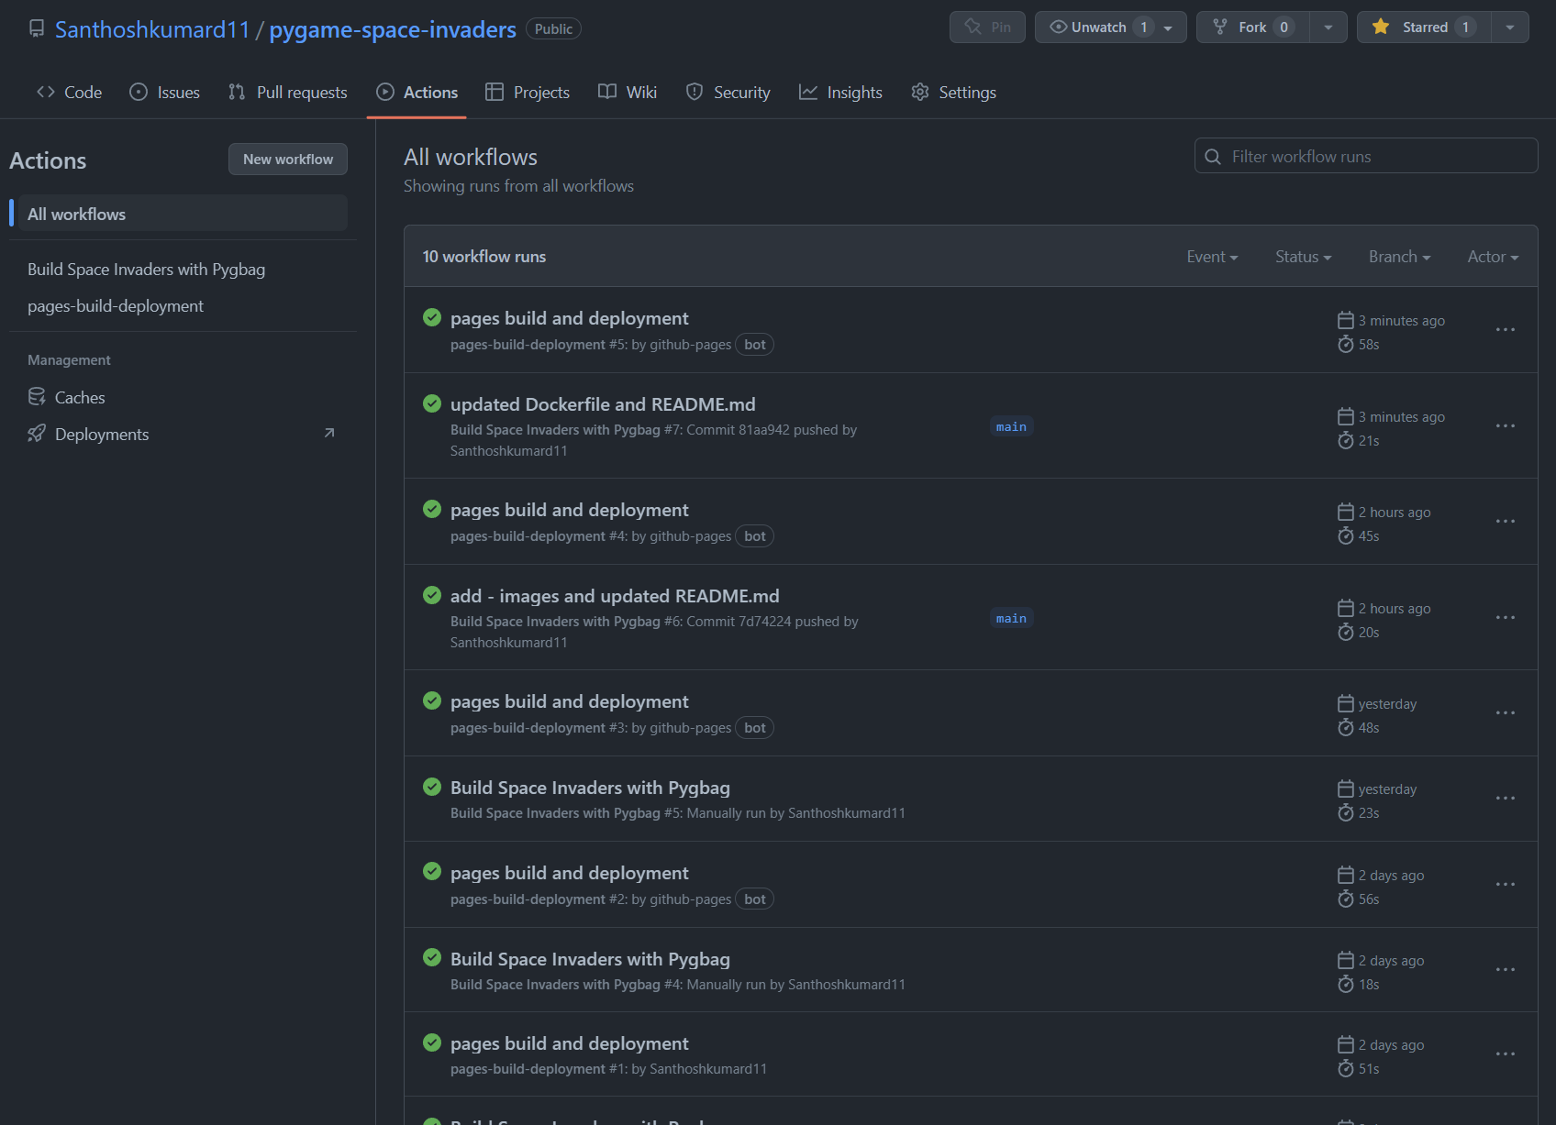This screenshot has height=1125, width=1556.
Task: Open the three-dot menu for add - images run
Action: point(1506,617)
